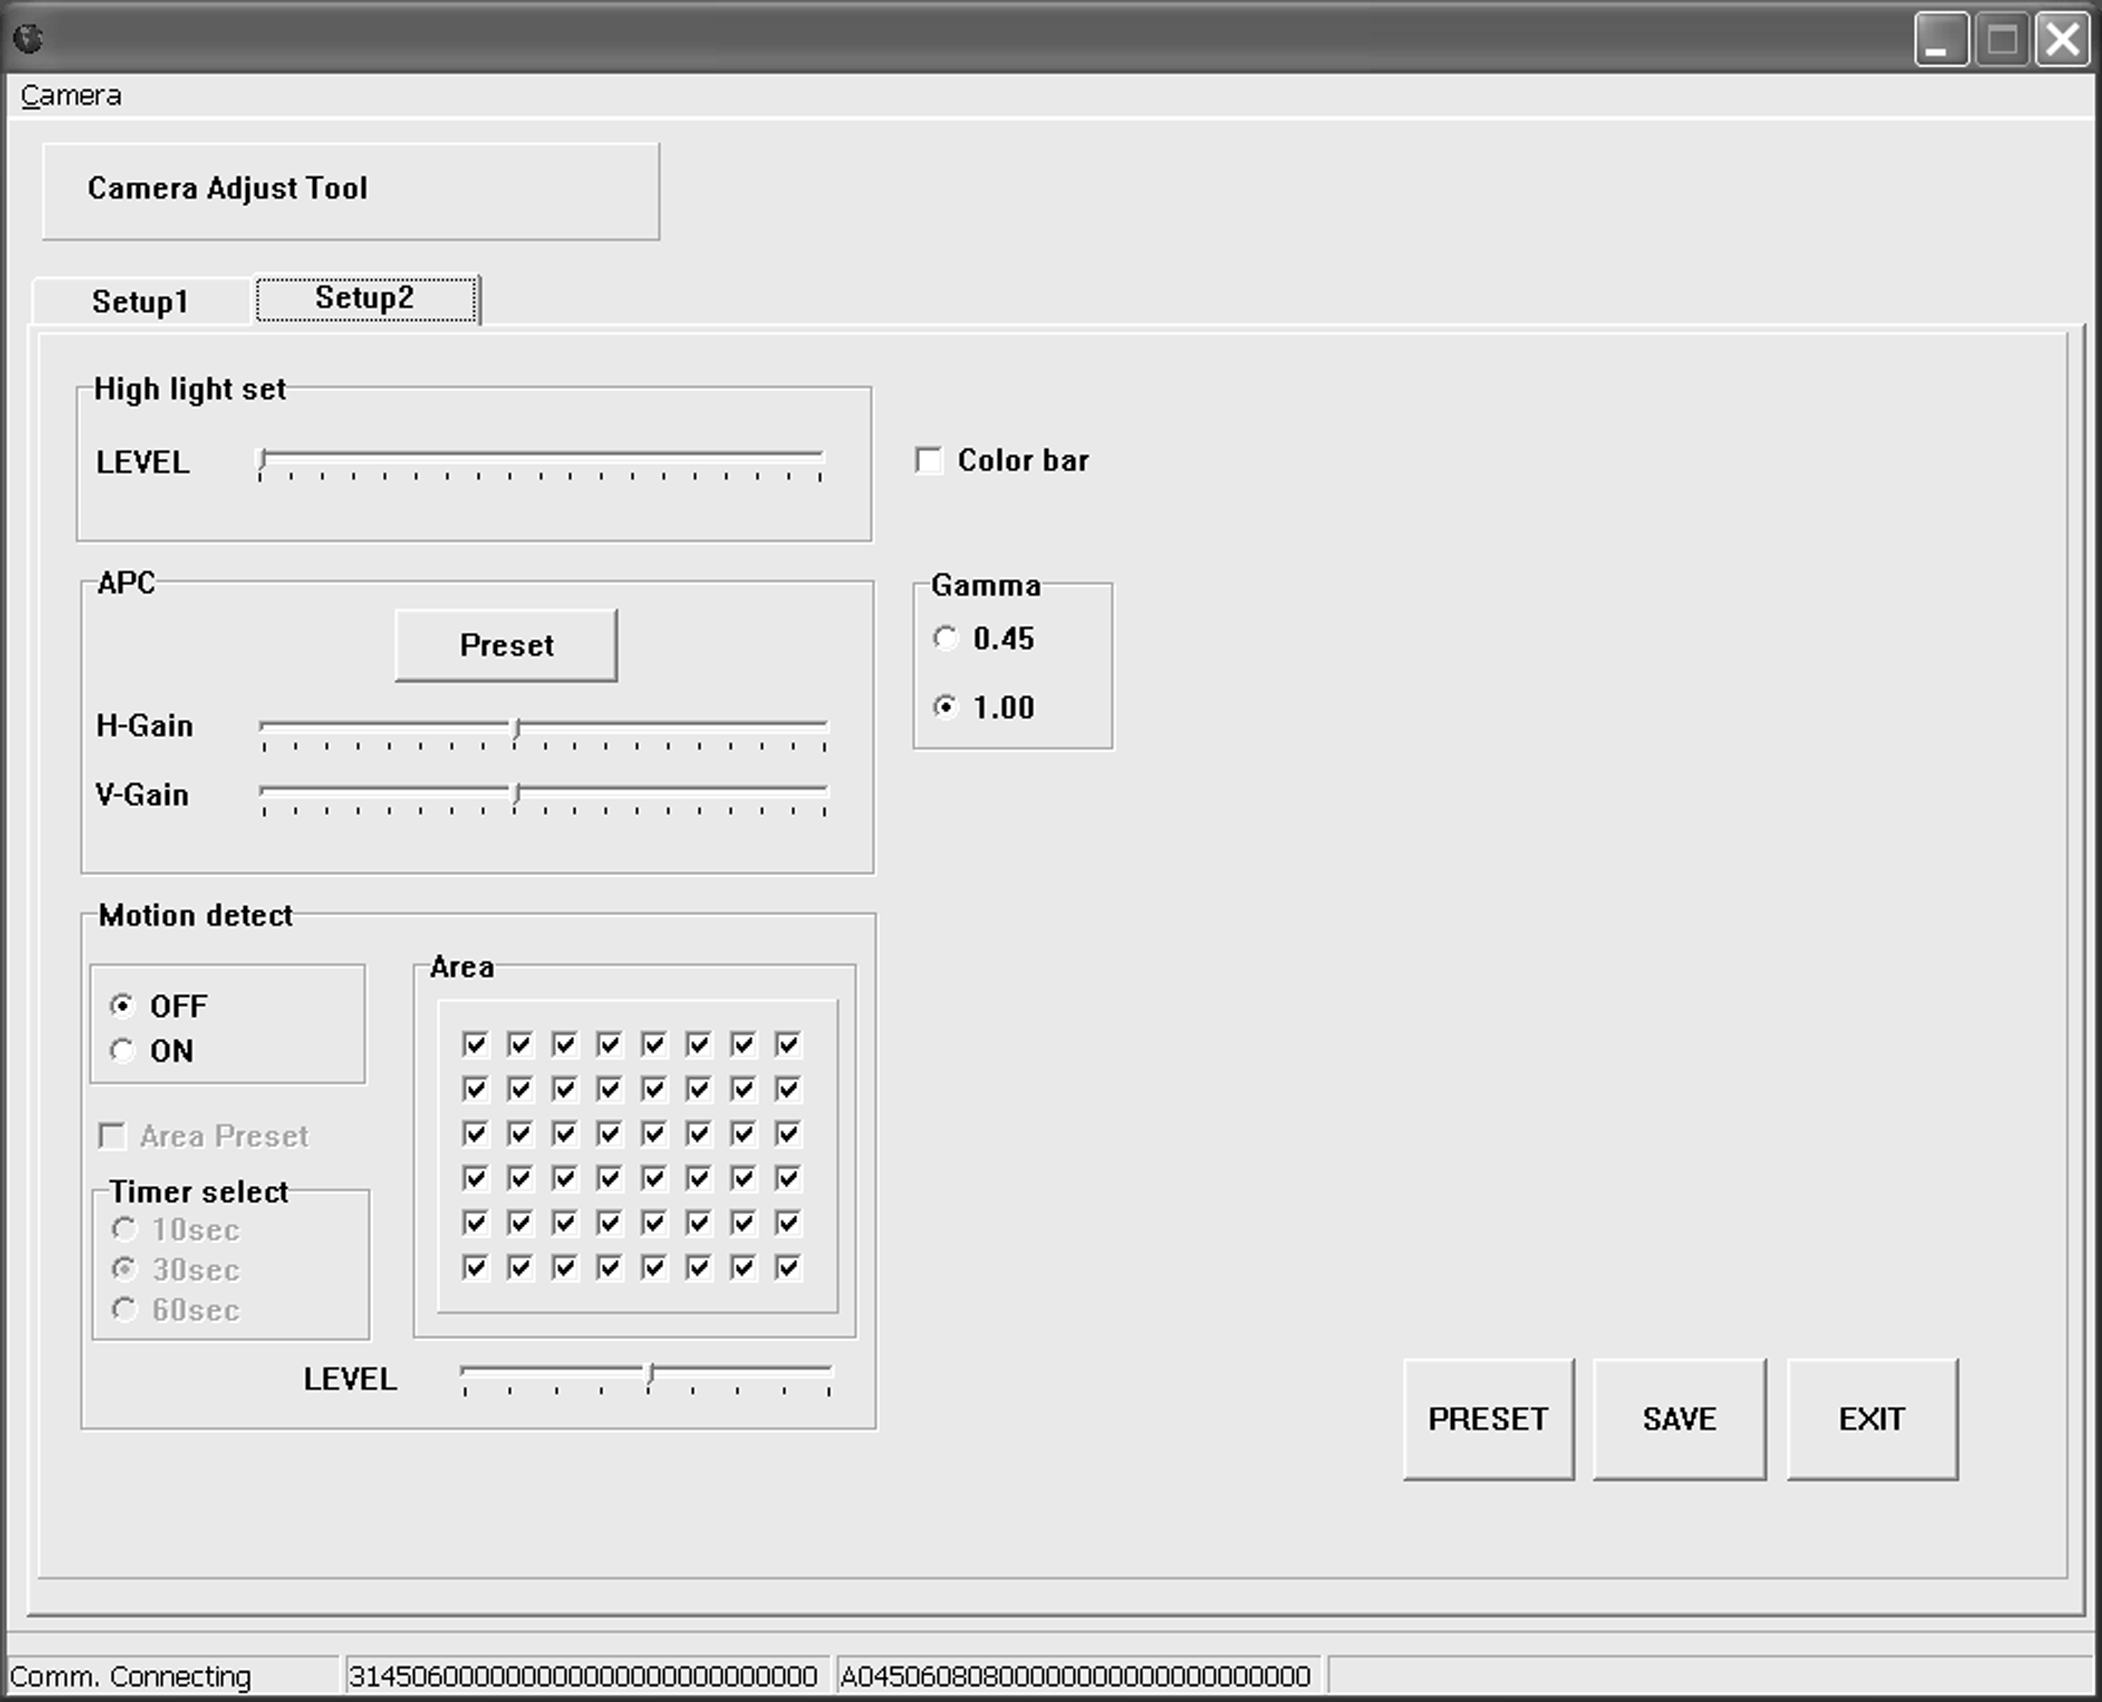Select the Setup2 tab

(x=365, y=298)
